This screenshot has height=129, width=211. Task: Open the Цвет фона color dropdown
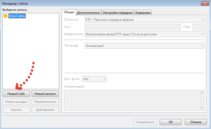click(x=94, y=79)
